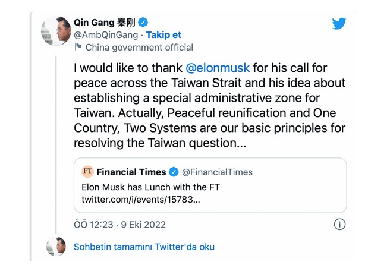Click the Twitter bird logo
The image size is (390, 268).
[339, 24]
